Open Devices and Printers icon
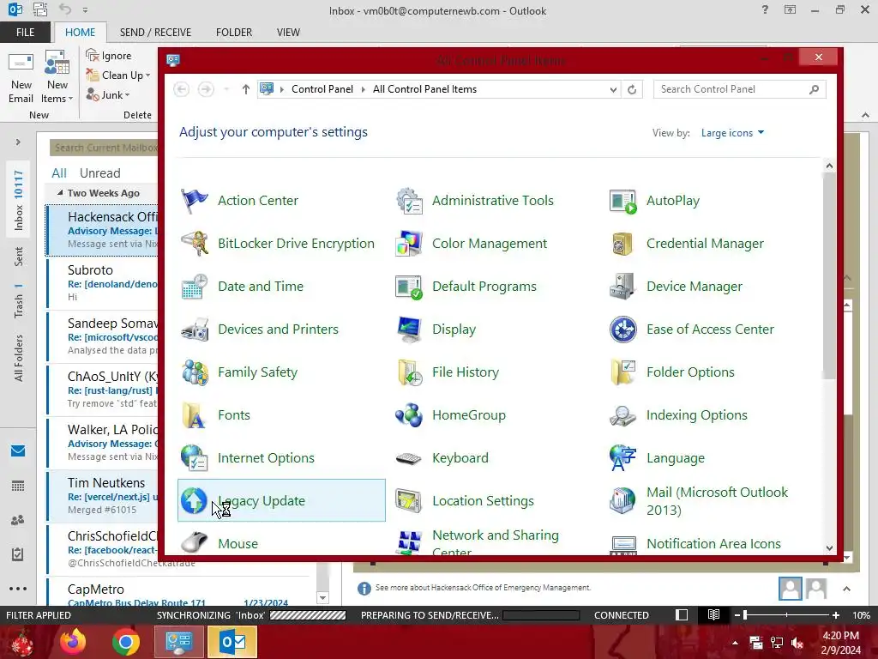Screen dimensions: 878x659 [x=195, y=329]
